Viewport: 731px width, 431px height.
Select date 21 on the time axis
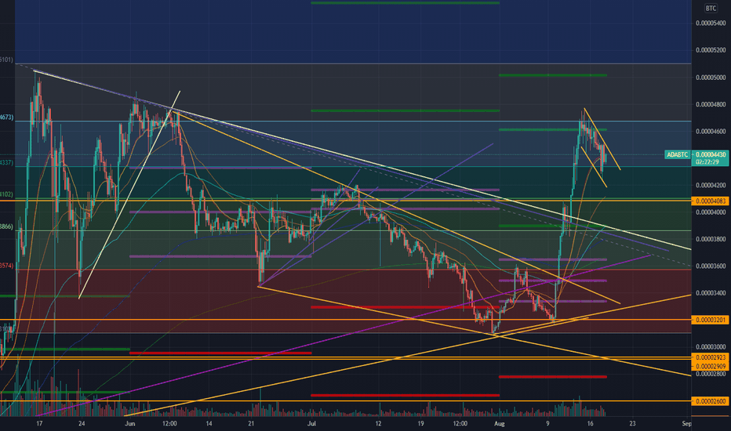[251, 423]
